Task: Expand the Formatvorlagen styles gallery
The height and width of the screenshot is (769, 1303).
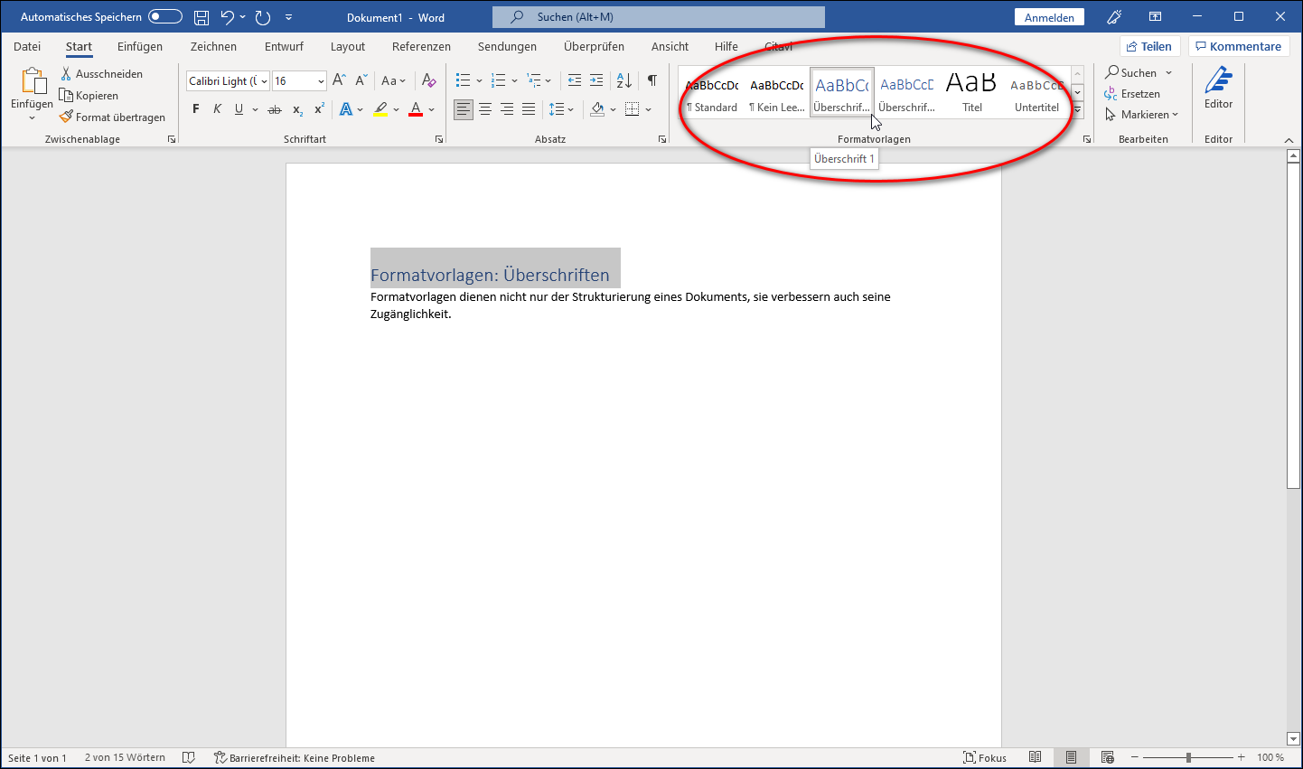Action: click(1077, 110)
